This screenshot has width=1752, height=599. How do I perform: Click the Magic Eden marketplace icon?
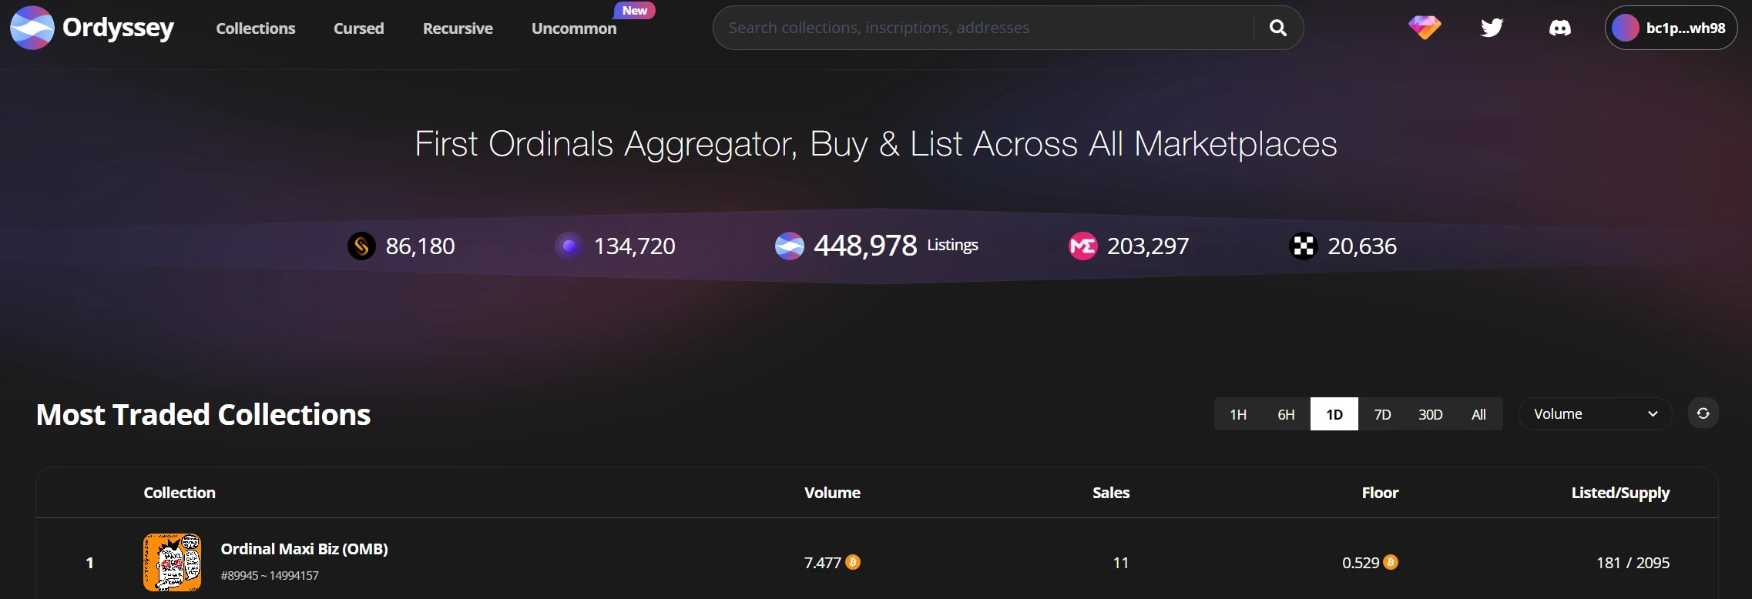click(1082, 246)
